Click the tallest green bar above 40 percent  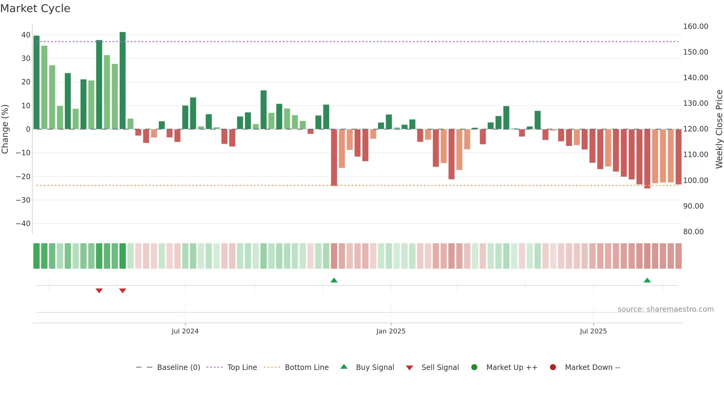(122, 80)
